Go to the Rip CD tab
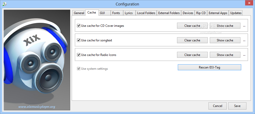This screenshot has height=114, width=255. tap(201, 13)
